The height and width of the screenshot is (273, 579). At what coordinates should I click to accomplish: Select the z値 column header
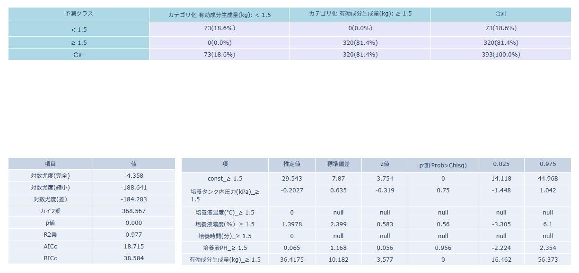385,165
